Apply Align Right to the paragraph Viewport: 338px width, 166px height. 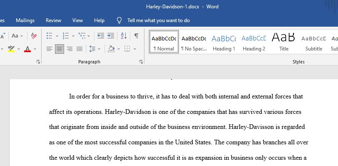point(70,49)
